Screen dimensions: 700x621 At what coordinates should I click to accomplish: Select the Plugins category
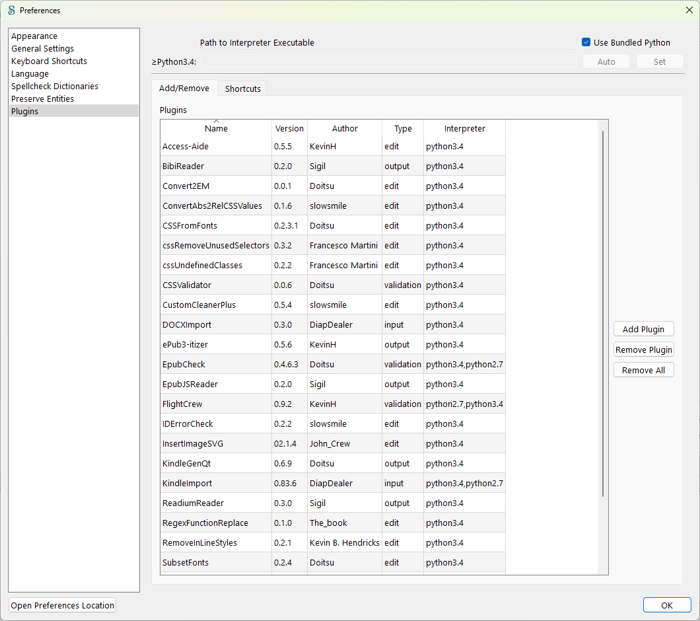pyautogui.click(x=74, y=111)
